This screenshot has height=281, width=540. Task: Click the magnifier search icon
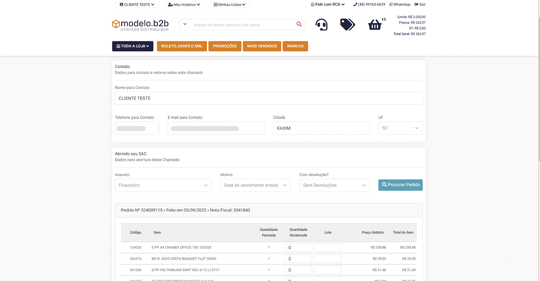click(299, 24)
